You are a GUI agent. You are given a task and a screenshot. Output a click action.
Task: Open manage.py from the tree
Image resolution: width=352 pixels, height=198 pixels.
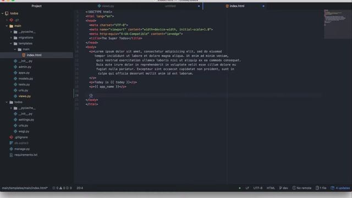coord(22,149)
